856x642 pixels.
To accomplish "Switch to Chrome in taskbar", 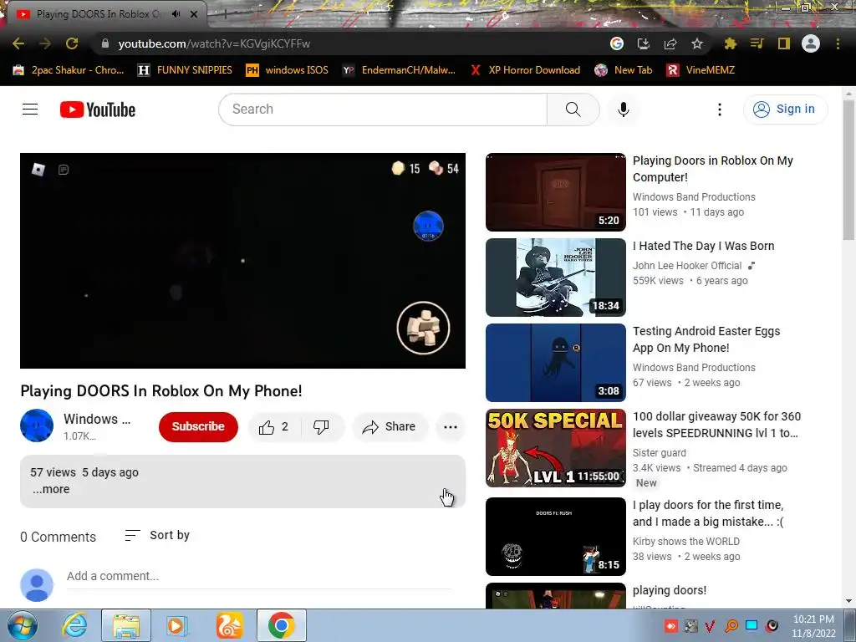I will pos(281,625).
